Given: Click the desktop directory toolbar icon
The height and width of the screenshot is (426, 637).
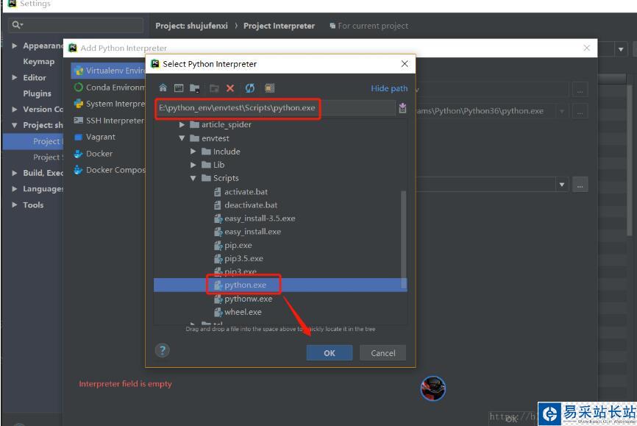Looking at the screenshot, I should 179,88.
